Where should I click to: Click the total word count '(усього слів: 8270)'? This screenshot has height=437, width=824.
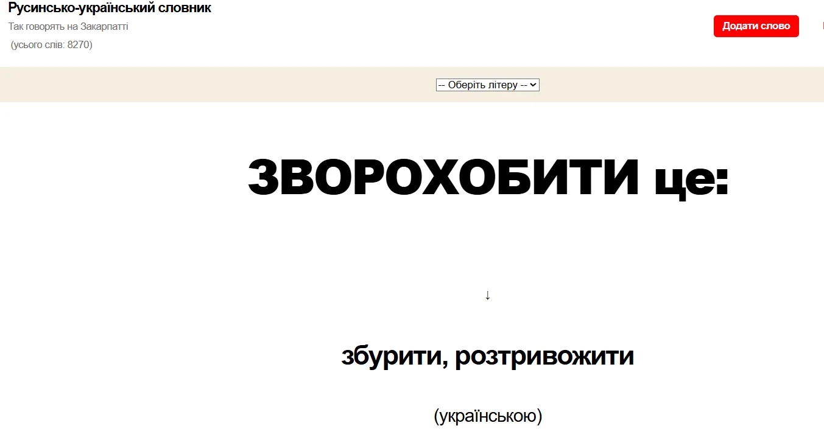52,44
